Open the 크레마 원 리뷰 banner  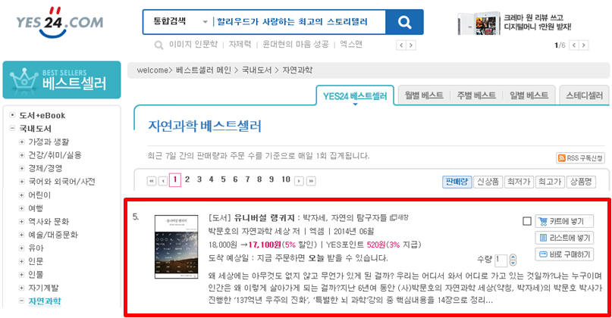tap(516, 23)
